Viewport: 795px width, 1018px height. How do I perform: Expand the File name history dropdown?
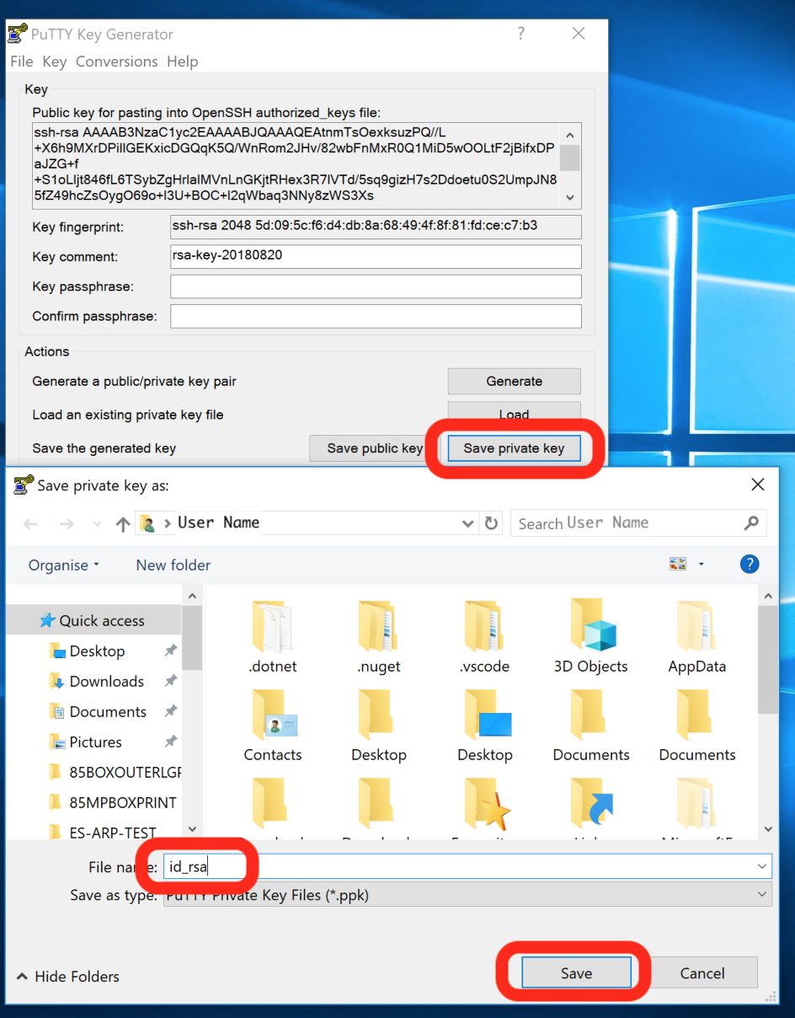tap(762, 866)
